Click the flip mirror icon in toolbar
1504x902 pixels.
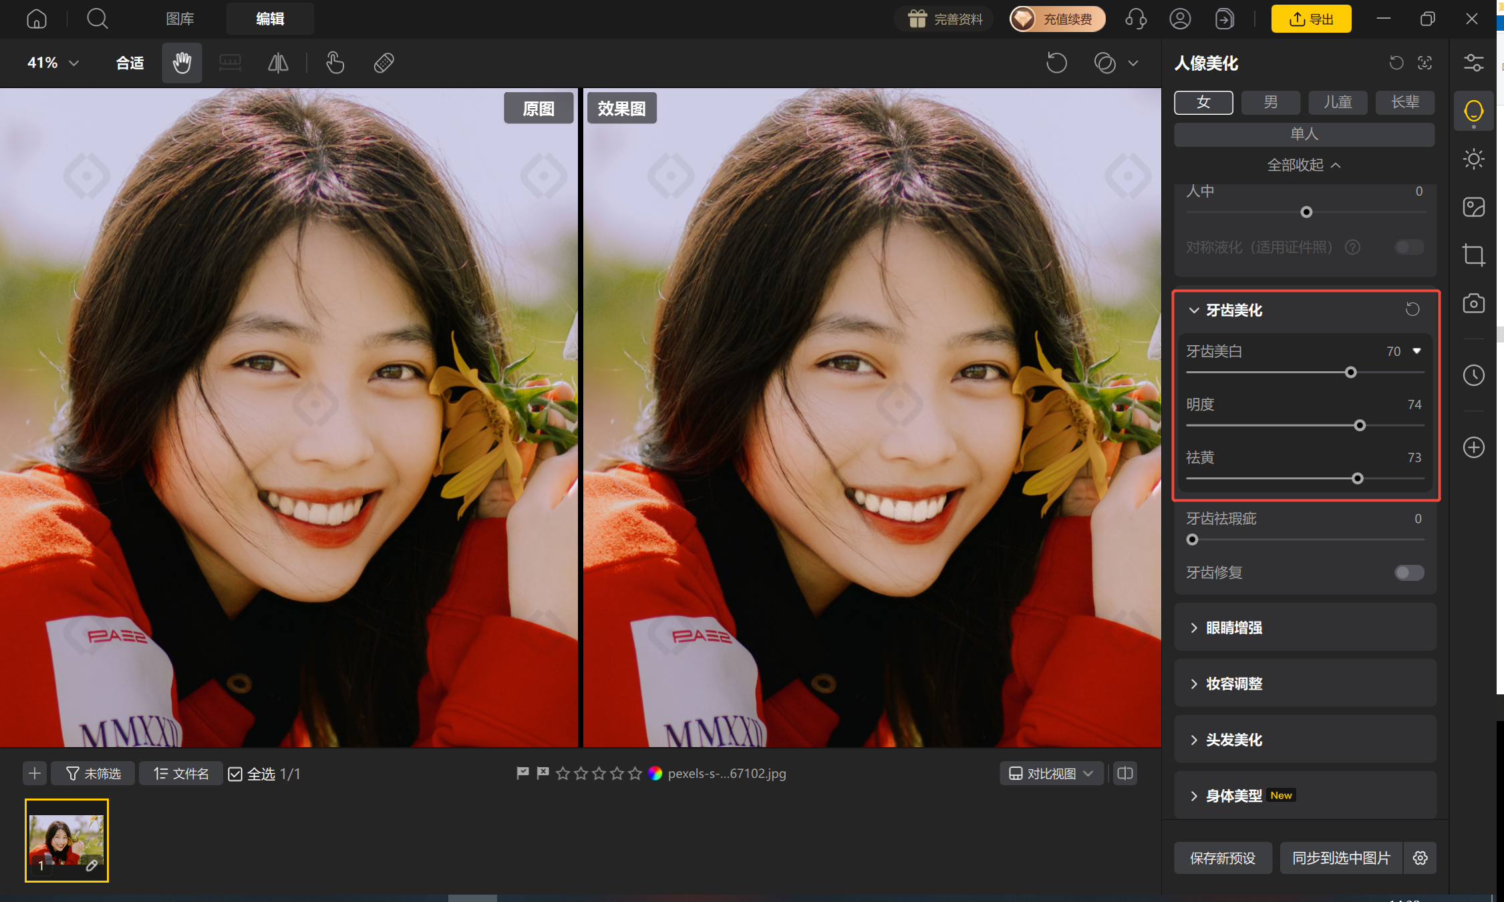(278, 63)
